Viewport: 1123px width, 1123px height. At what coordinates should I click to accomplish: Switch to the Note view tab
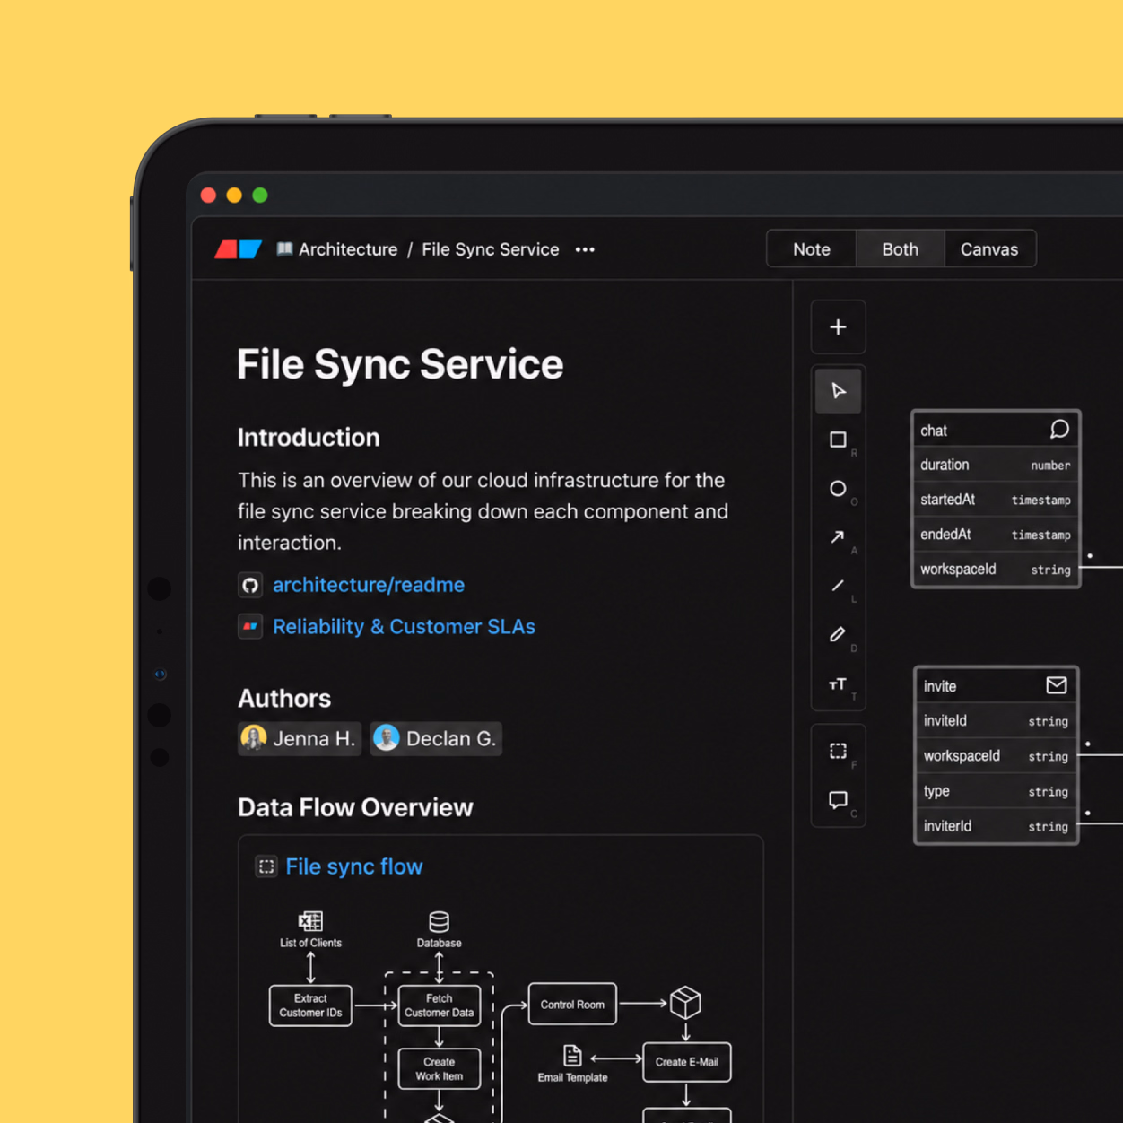tap(812, 249)
